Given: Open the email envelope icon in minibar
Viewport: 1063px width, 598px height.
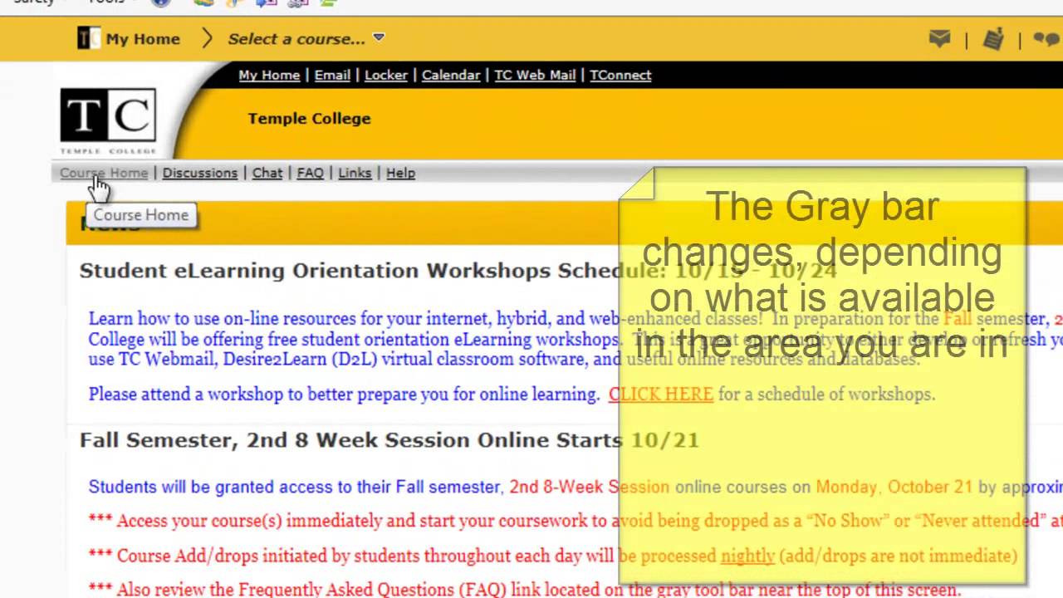Looking at the screenshot, I should [x=939, y=39].
